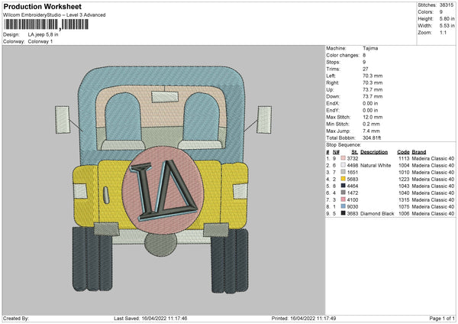Viewport: 458px width, 324px height.
Task: Click the blue 9030 thread swatch
Action: (x=343, y=206)
